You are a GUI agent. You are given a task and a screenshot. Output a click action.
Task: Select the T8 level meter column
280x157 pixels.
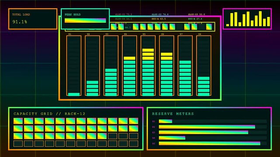coord(204,66)
